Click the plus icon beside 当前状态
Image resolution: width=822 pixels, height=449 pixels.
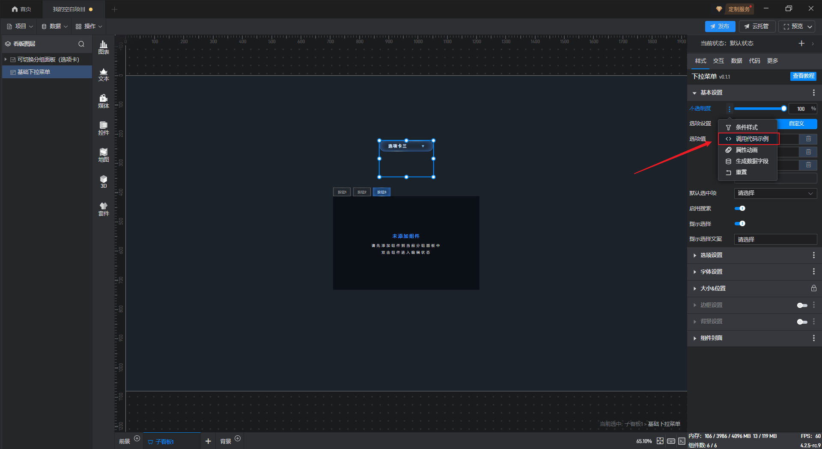[x=801, y=44]
